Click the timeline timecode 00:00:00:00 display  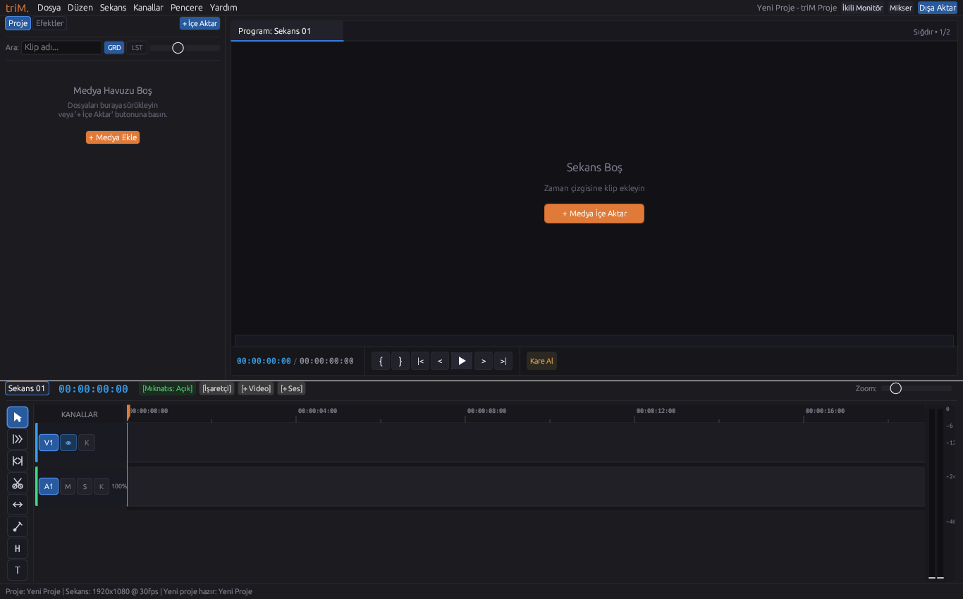[93, 389]
